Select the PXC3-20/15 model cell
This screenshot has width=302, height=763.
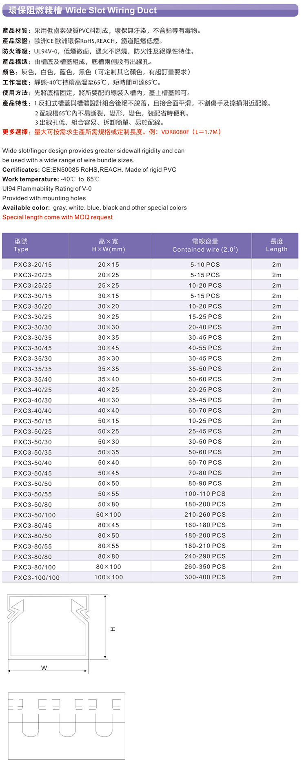(x=33, y=265)
